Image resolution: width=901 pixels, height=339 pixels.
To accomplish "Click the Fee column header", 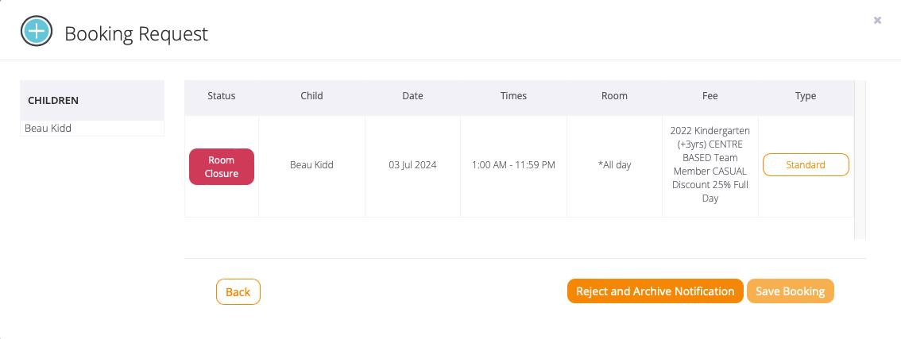I will click(710, 96).
